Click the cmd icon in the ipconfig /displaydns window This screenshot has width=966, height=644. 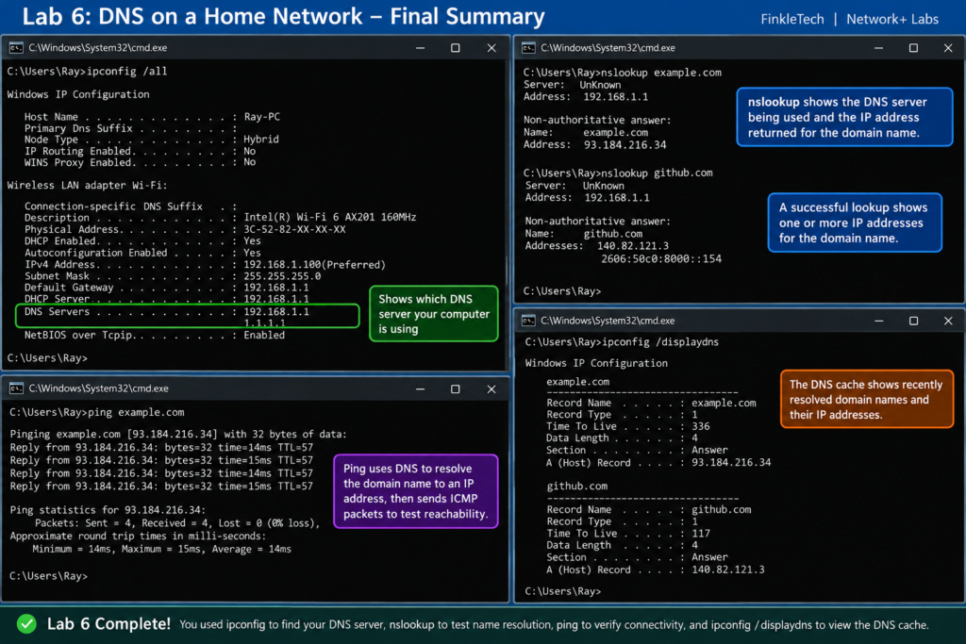click(x=528, y=321)
